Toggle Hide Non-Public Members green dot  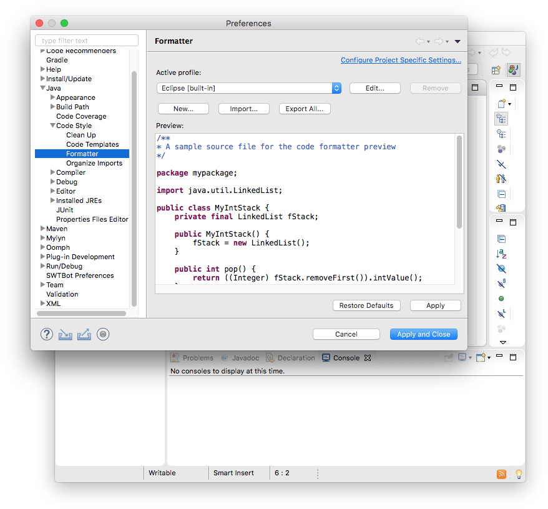click(x=501, y=299)
